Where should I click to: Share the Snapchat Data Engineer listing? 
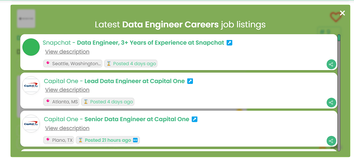331,64
